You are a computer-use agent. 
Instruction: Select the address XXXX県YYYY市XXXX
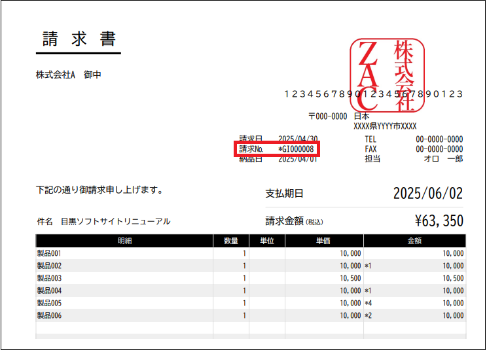(x=385, y=126)
